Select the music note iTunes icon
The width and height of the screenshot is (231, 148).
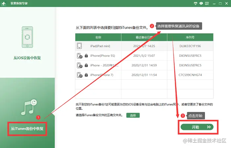29,107
